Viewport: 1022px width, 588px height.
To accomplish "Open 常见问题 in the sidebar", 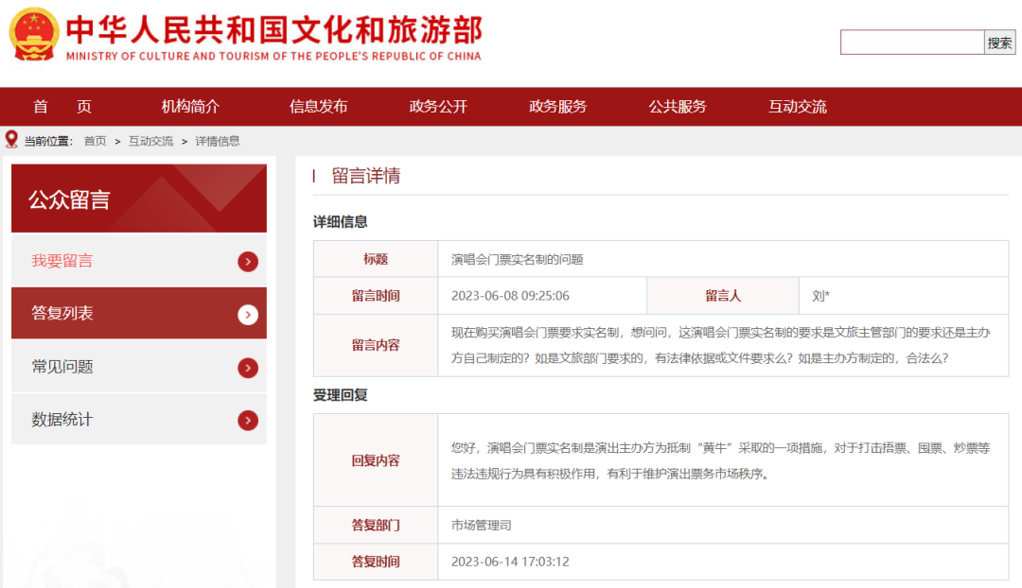I will (139, 367).
